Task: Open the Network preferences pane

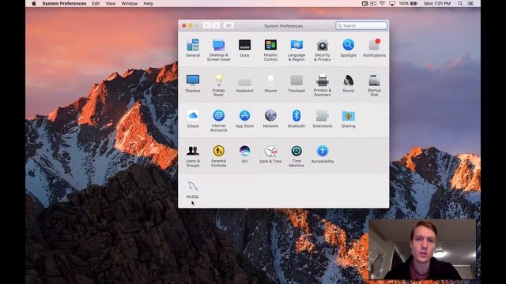Action: (x=270, y=119)
